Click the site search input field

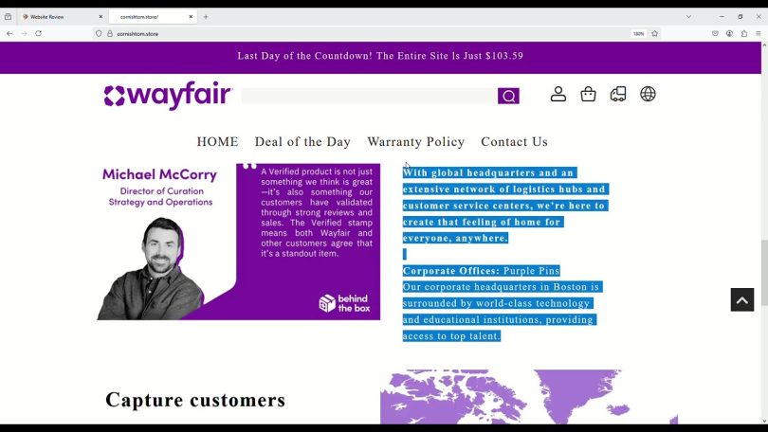[x=370, y=96]
